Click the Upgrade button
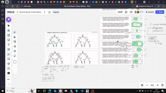The height and width of the screenshot is (93, 166). (x=56, y=12)
